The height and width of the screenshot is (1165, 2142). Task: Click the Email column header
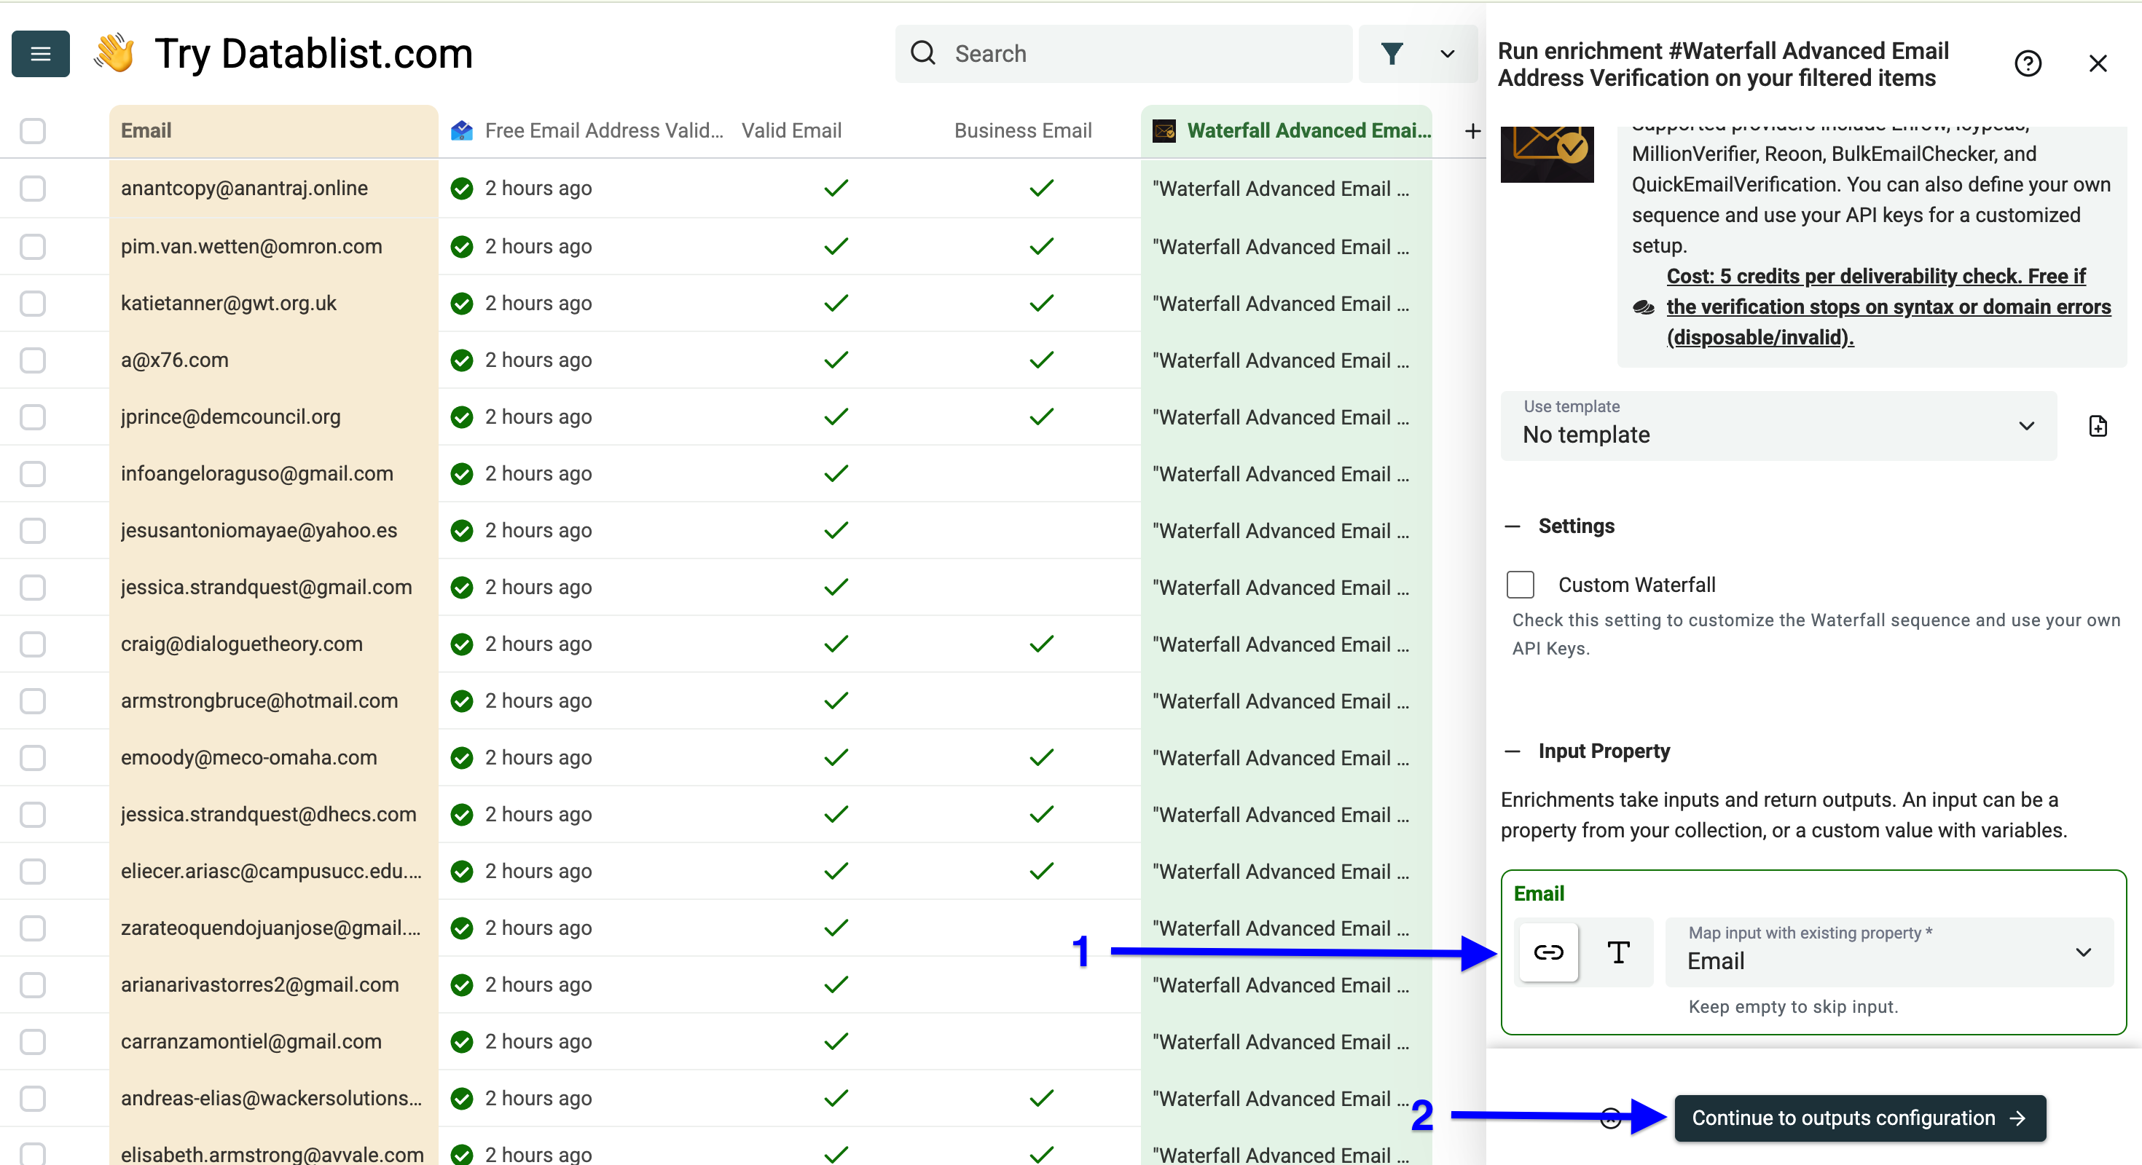pyautogui.click(x=273, y=130)
